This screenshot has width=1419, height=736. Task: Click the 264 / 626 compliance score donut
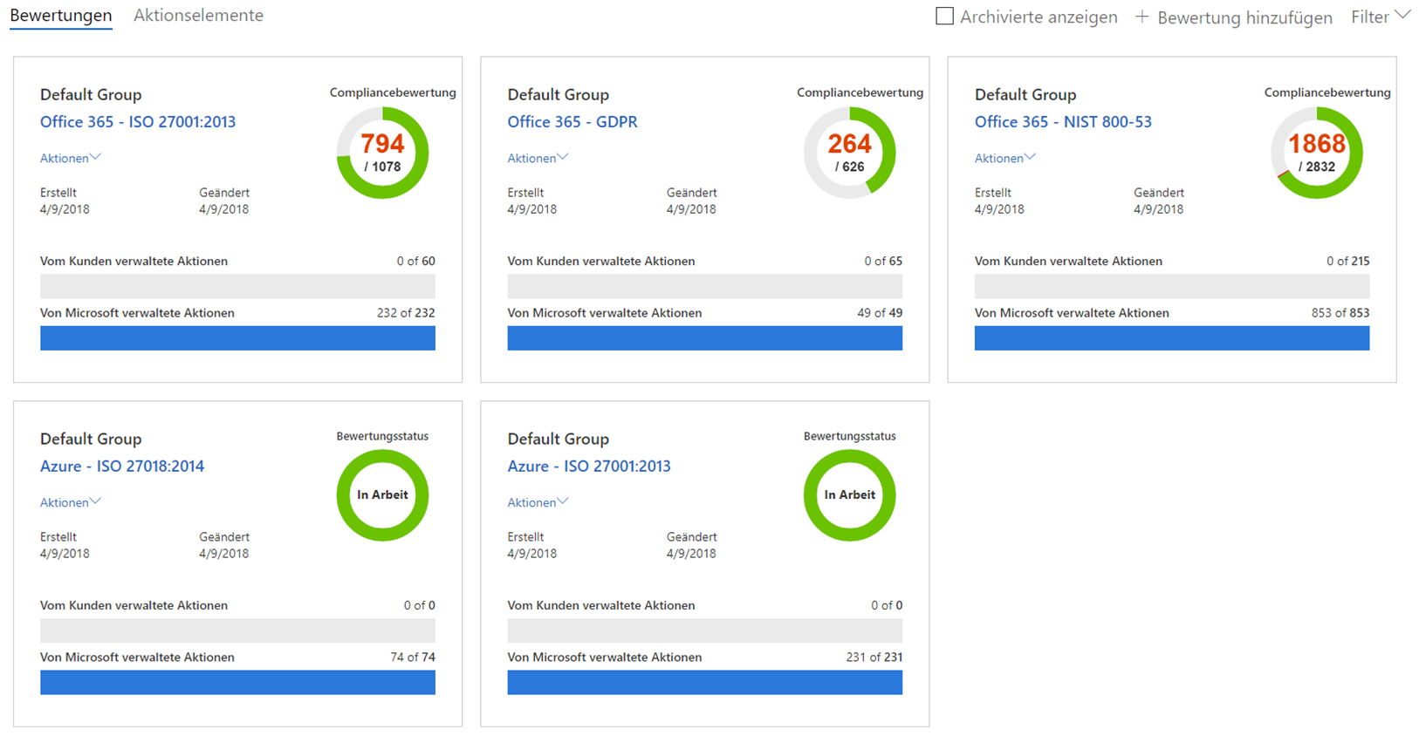[850, 153]
